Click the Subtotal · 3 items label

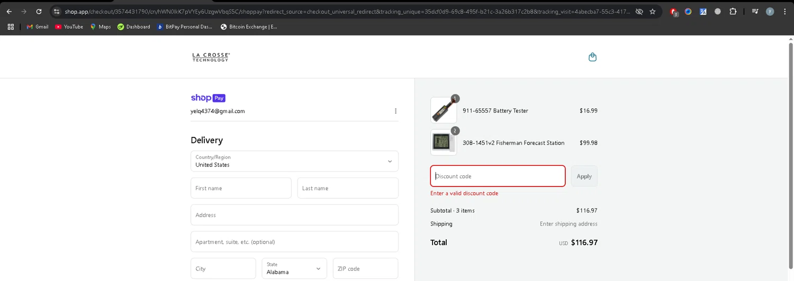453,210
